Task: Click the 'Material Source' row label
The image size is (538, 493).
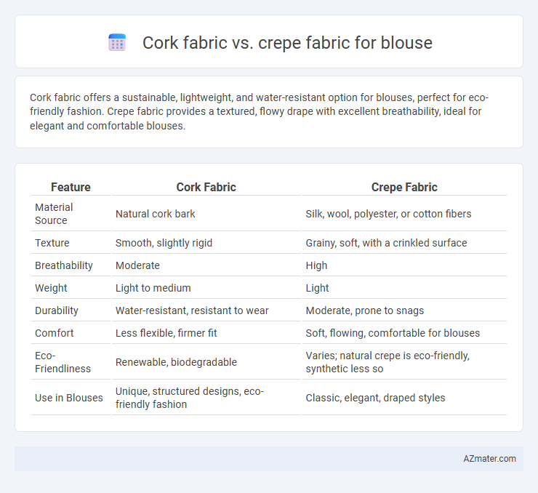Action: pos(54,214)
